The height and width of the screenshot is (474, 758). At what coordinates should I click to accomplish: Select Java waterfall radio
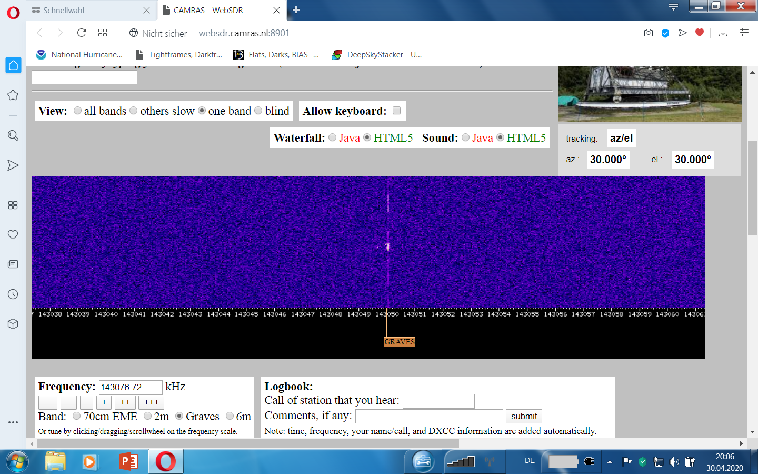point(333,137)
